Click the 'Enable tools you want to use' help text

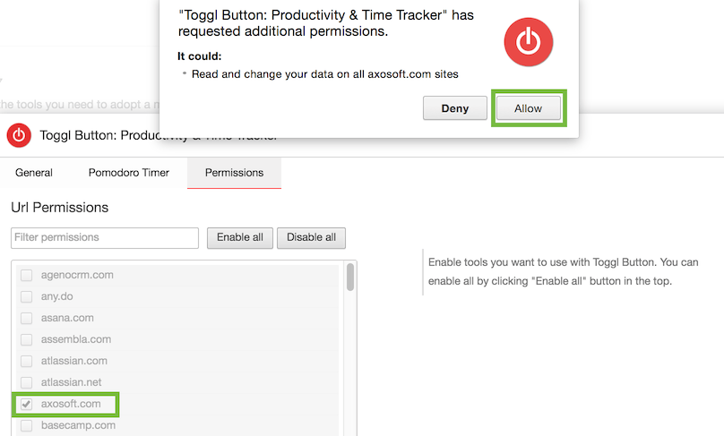(564, 272)
